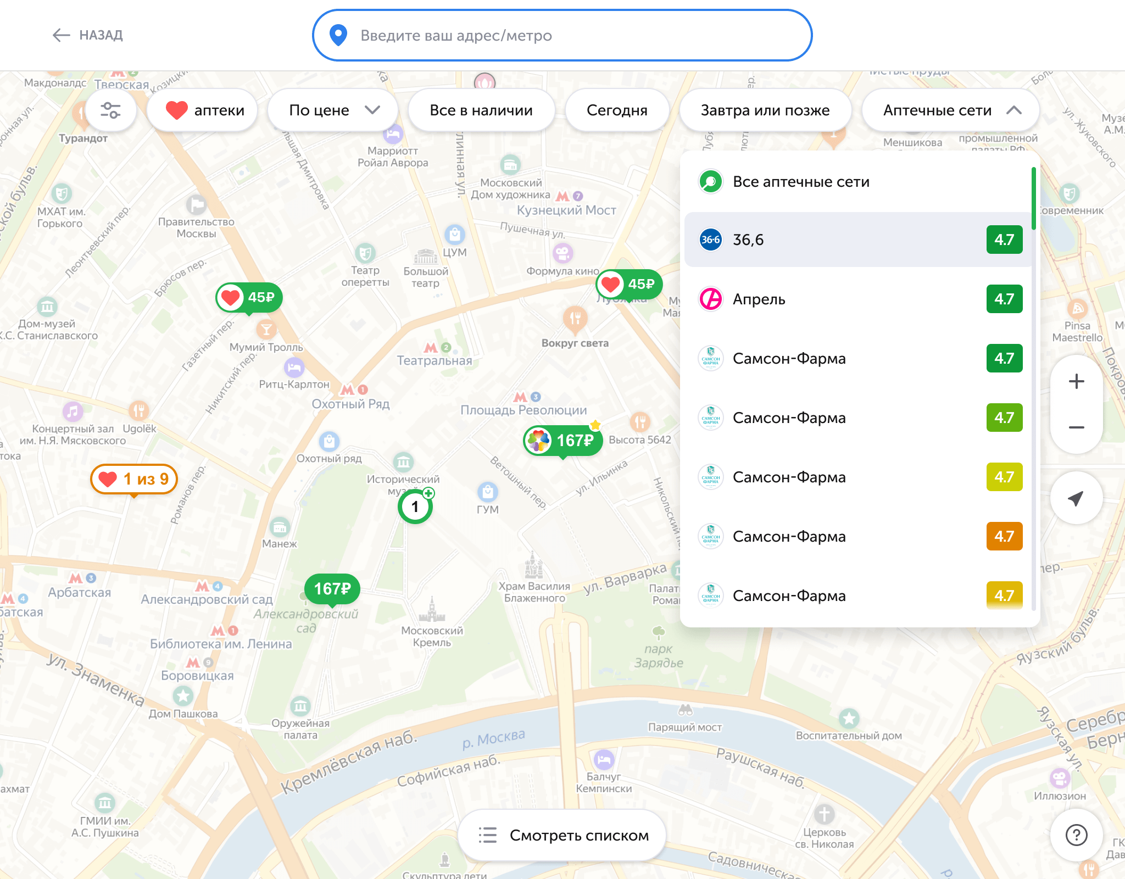Click the Оружейная палата museum icon
1125x879 pixels.
point(300,705)
